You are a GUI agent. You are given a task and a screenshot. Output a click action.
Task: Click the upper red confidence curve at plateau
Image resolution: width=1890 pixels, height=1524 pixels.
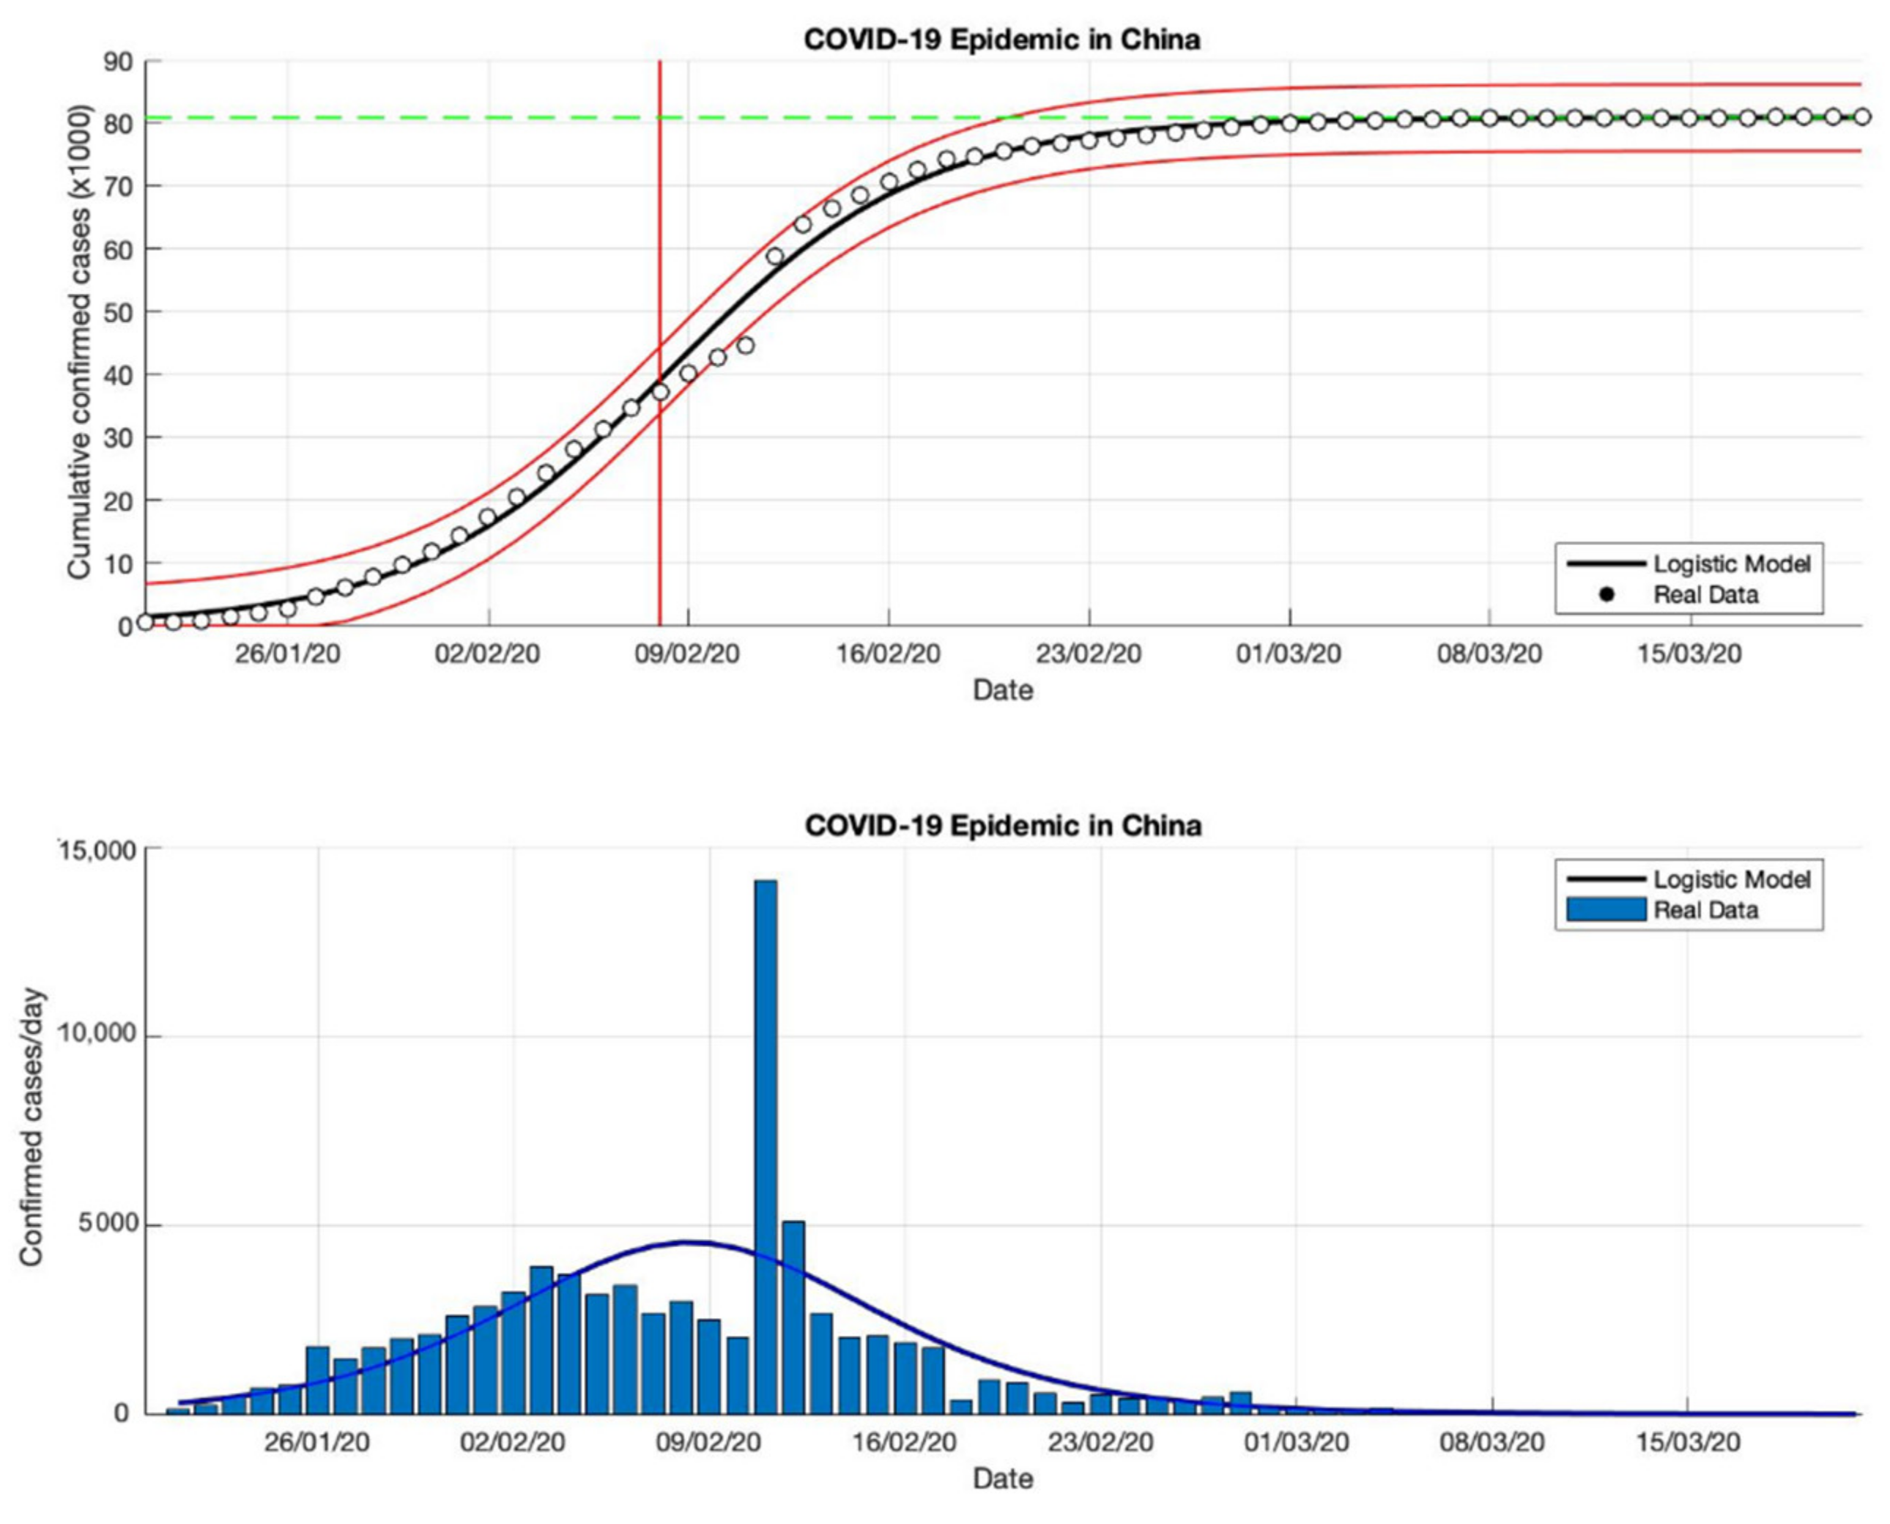tap(1580, 86)
